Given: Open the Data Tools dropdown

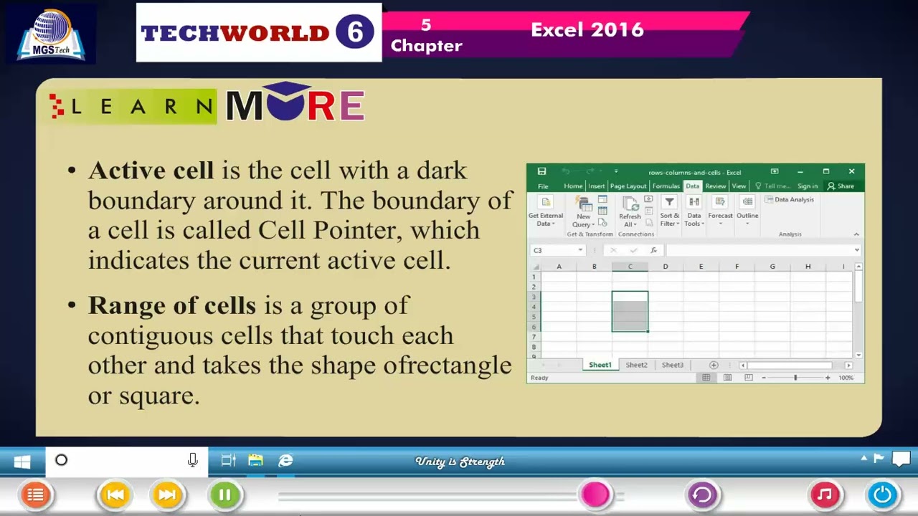Looking at the screenshot, I should point(694,212).
